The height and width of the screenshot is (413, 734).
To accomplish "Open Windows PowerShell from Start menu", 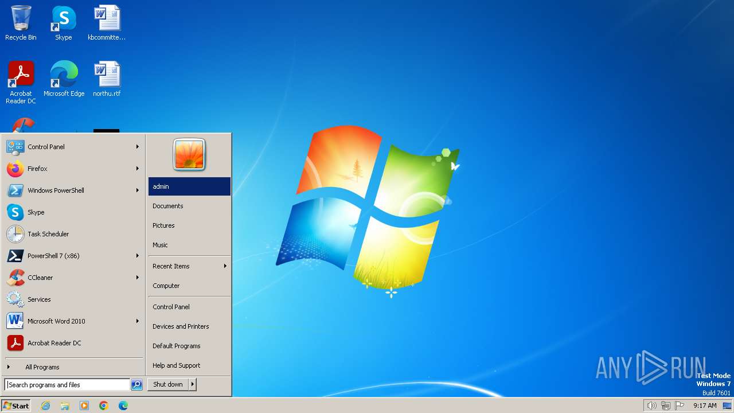I will [73, 190].
